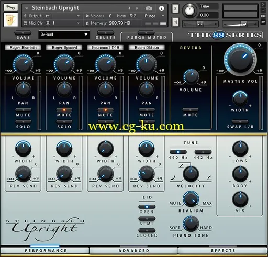Mute the instrument with M button
This screenshot has height=257, width=268.
175,22
